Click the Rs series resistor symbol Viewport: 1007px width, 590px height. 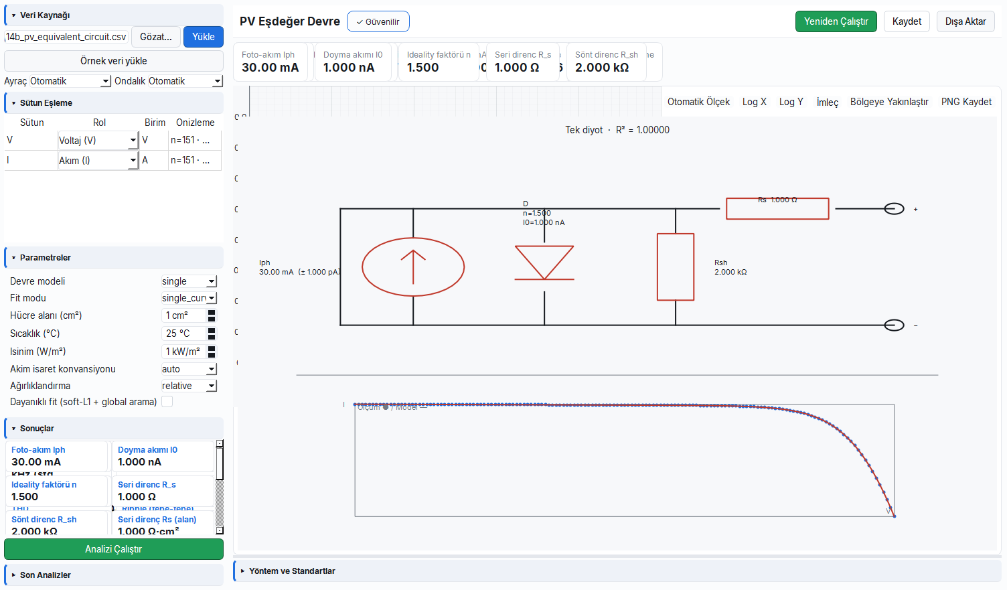point(777,208)
